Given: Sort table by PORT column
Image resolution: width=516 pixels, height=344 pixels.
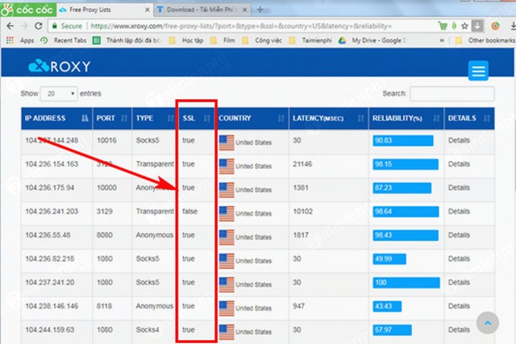Looking at the screenshot, I should (x=112, y=118).
